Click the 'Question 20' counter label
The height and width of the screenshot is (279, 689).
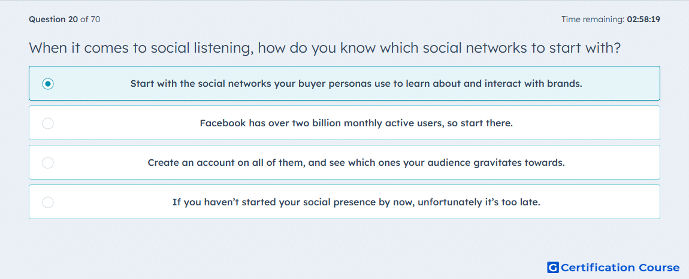click(53, 19)
